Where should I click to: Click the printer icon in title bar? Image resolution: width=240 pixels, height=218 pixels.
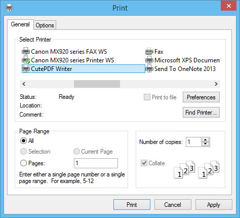click(x=9, y=8)
